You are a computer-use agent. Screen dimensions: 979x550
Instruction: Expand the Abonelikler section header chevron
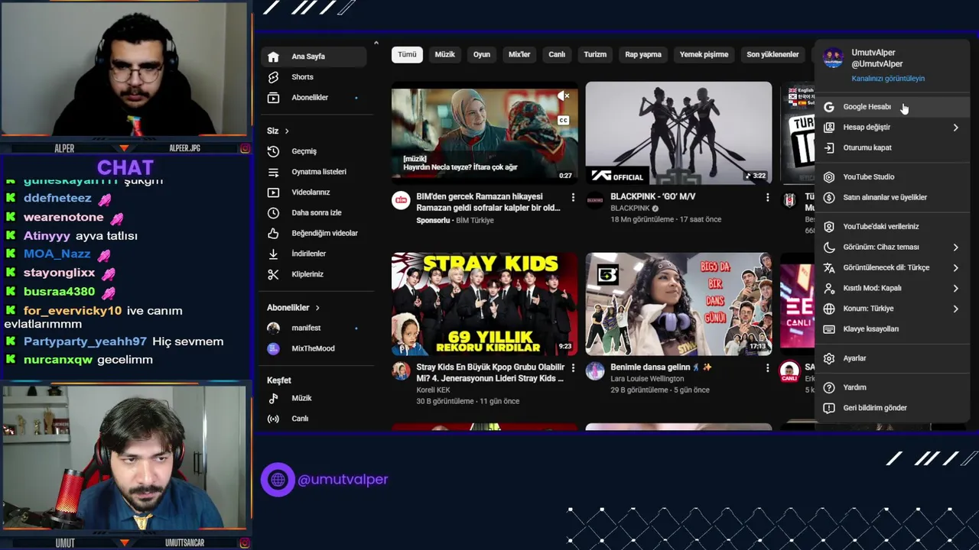317,308
